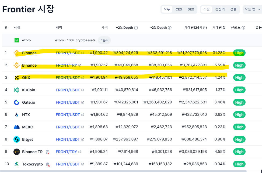Click the HTX flame logo
Image resolution: width=262 pixels, height=173 pixels.
17,115
